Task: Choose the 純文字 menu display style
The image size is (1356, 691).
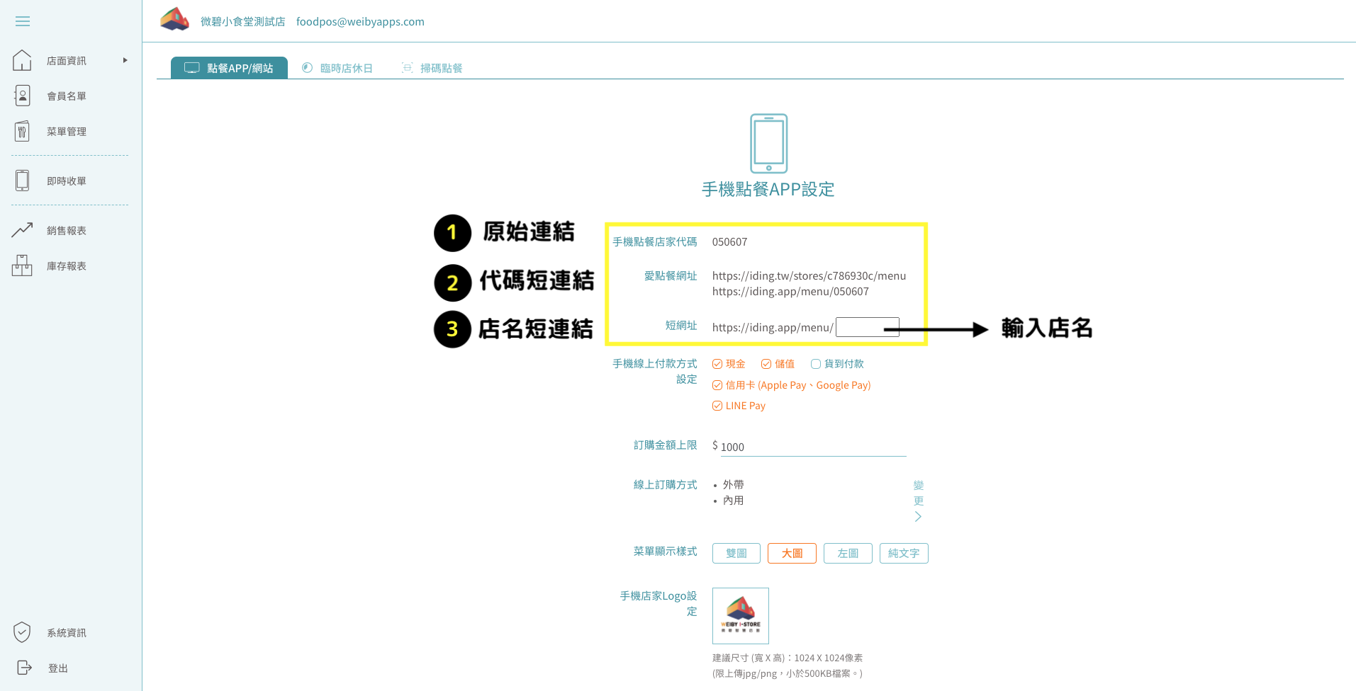Action: click(x=903, y=553)
